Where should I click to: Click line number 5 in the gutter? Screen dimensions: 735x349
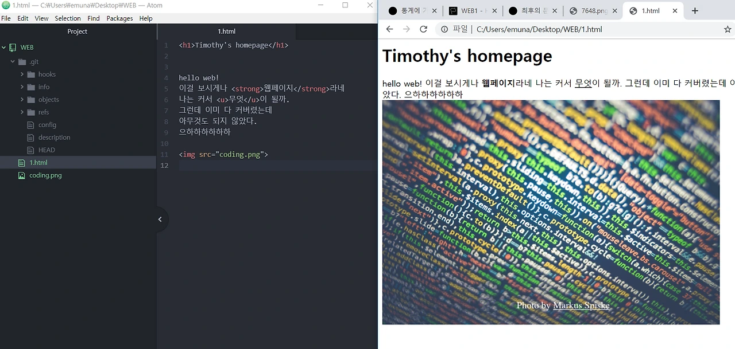coord(167,89)
